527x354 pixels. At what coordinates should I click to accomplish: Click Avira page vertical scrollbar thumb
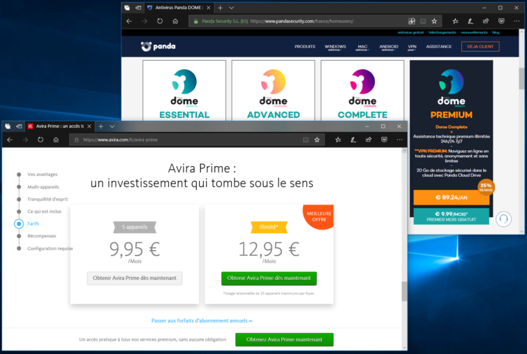coord(404,291)
